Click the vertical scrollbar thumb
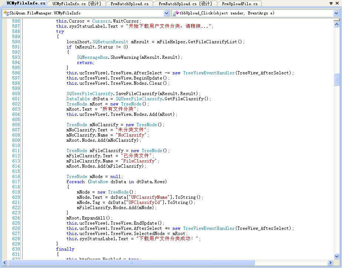Screen dimensions: 342x268 coord(336,80)
